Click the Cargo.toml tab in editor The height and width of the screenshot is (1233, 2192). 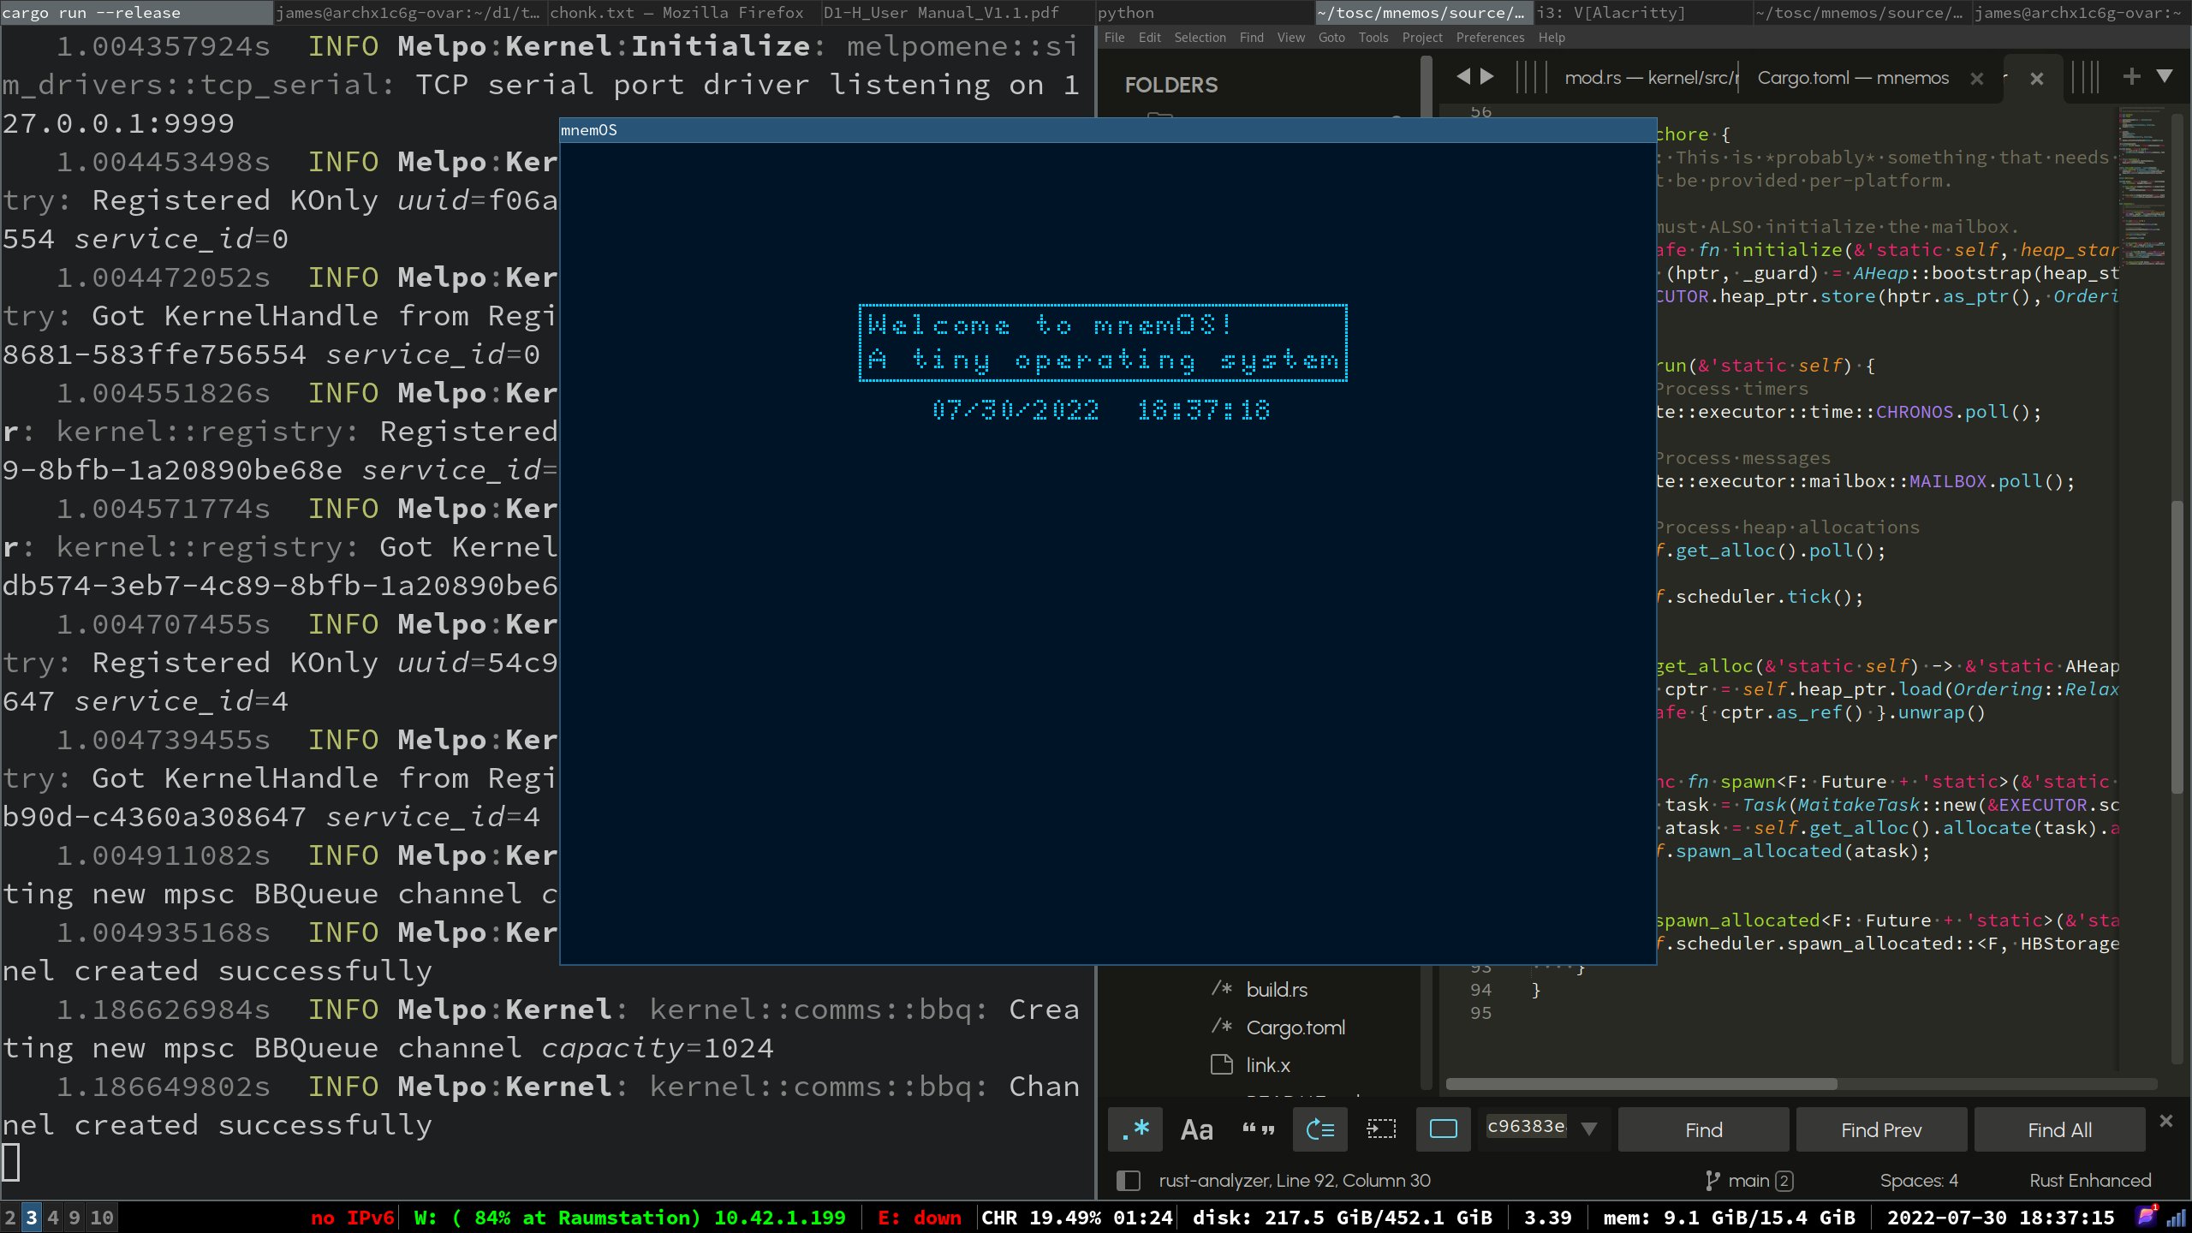coord(1855,77)
